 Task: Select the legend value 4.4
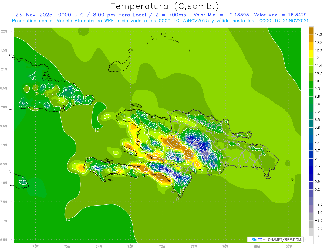[318, 143]
